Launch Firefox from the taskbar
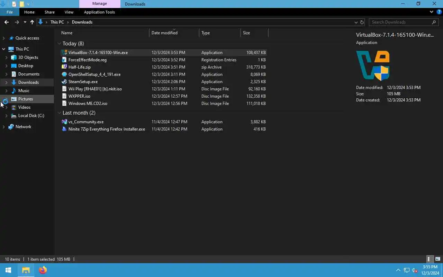443x277 pixels. click(43, 270)
